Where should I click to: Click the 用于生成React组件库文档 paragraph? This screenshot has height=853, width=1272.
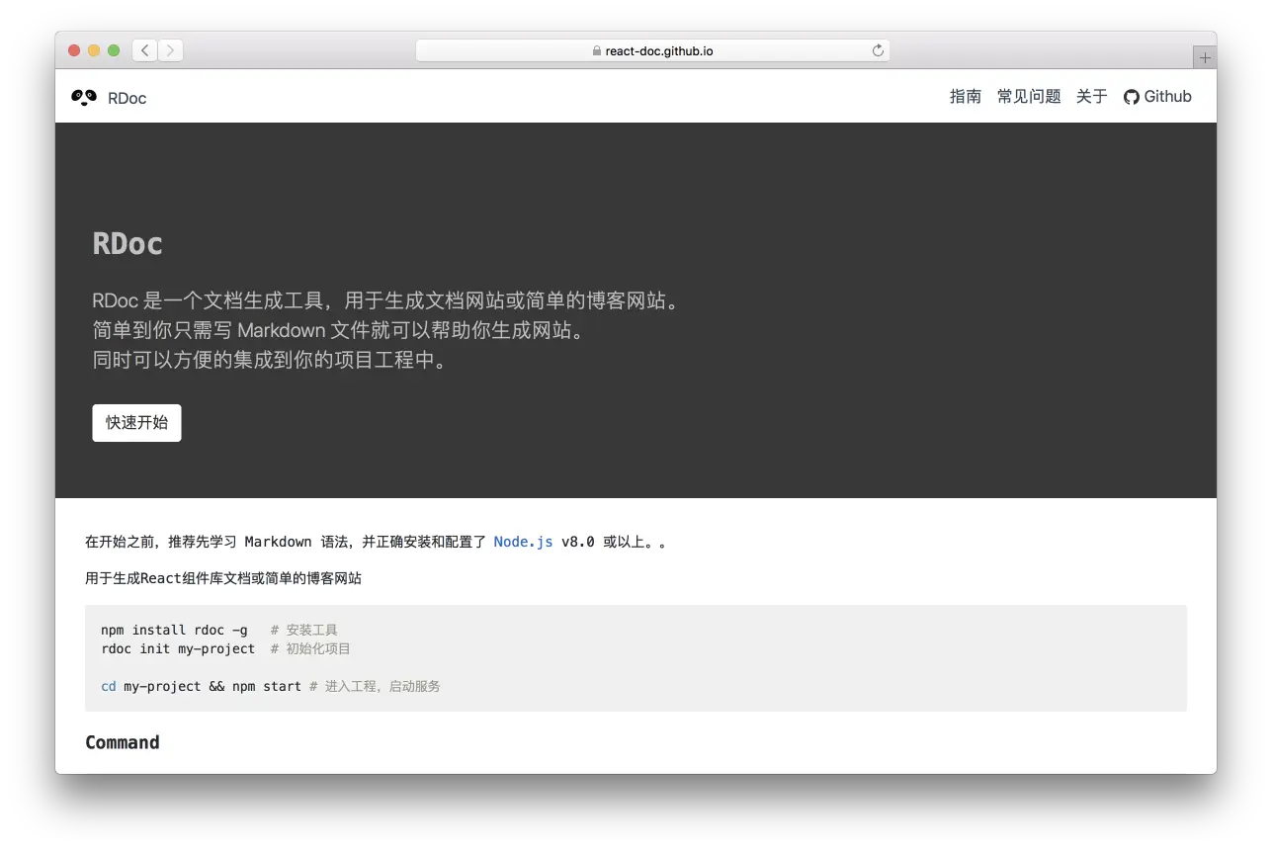pyautogui.click(x=223, y=578)
